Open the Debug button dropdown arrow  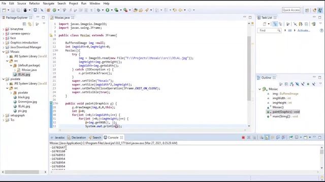tap(103, 10)
